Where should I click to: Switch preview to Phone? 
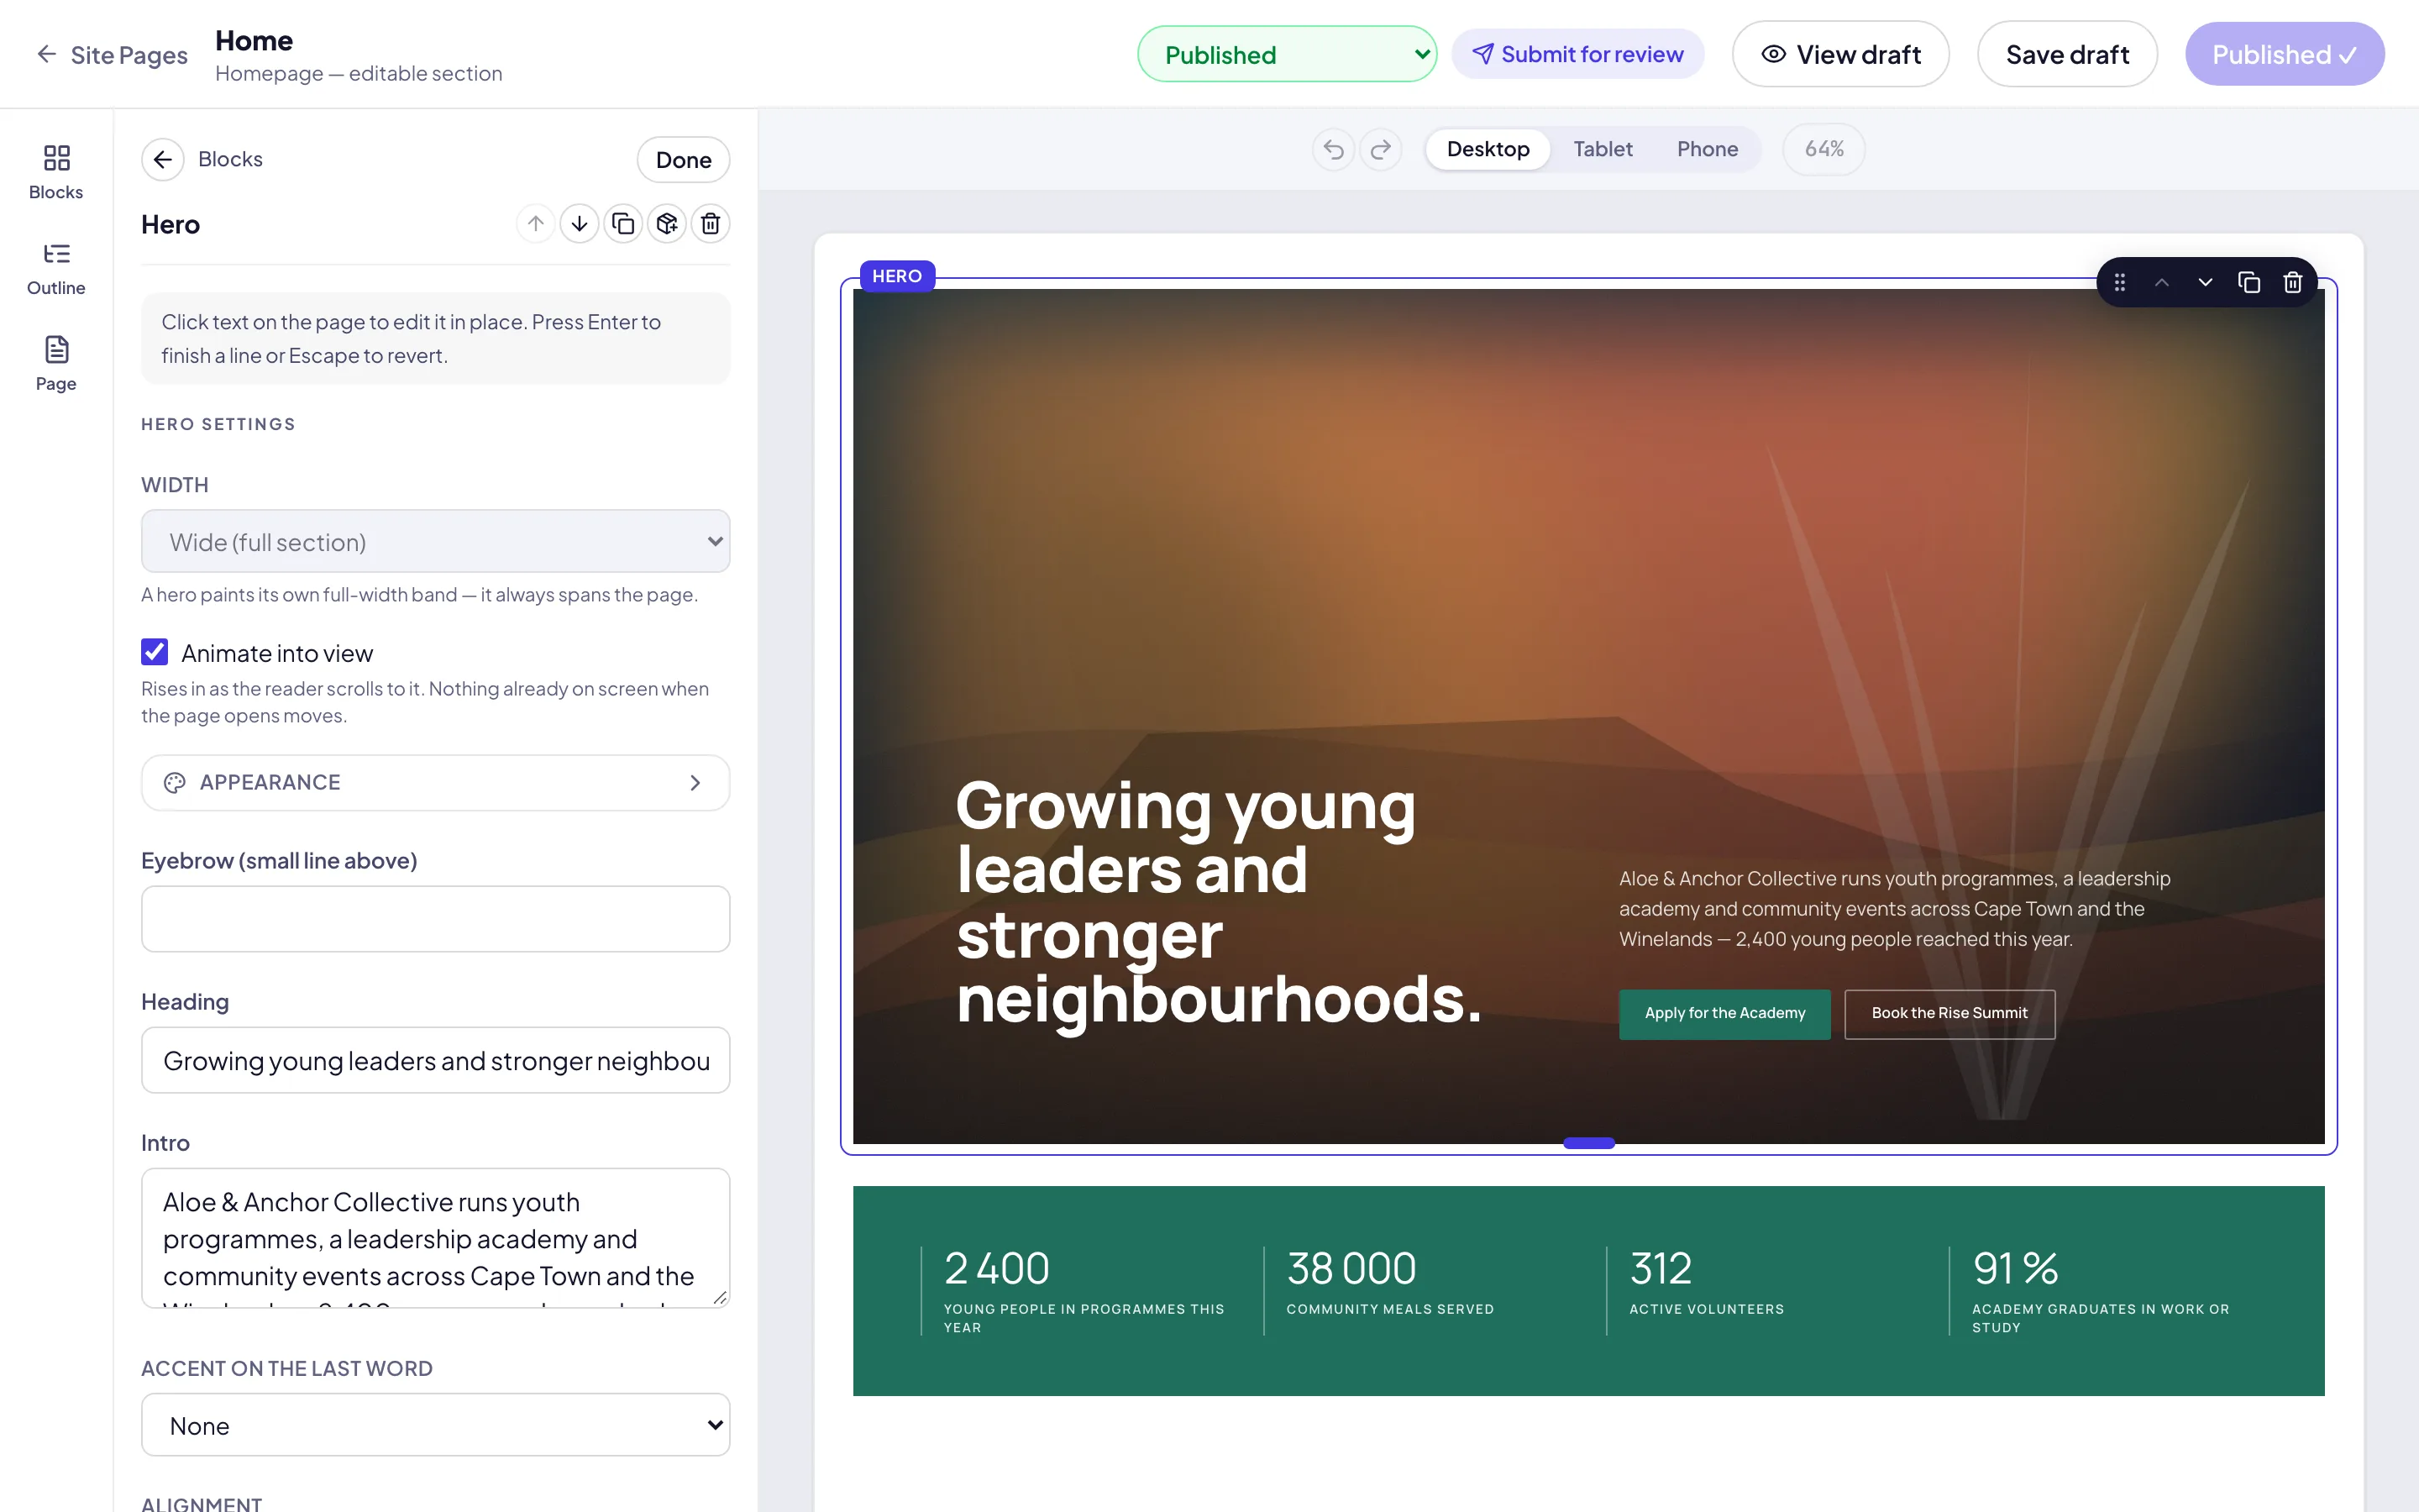coord(1708,150)
